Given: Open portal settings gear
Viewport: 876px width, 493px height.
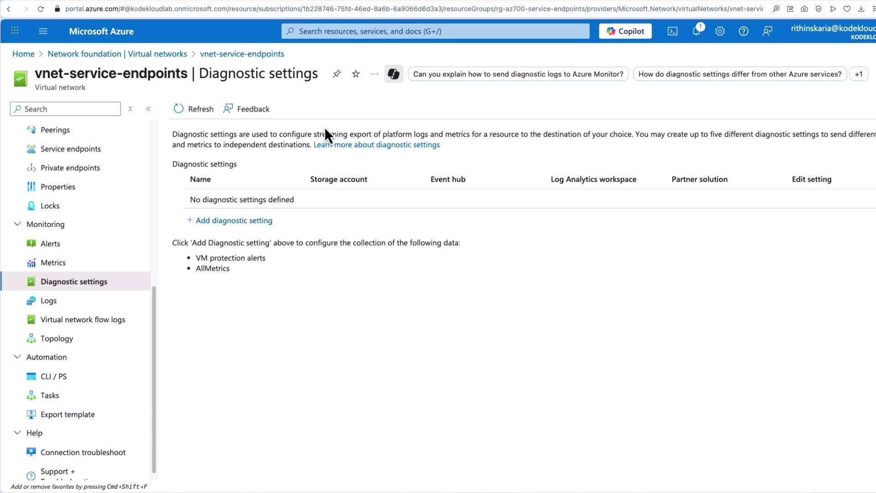Looking at the screenshot, I should (720, 31).
